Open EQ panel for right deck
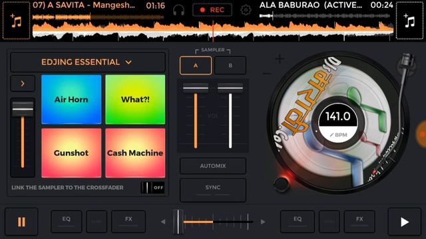 [298, 221]
